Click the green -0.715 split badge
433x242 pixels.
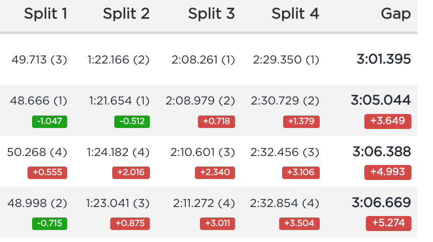tap(50, 223)
